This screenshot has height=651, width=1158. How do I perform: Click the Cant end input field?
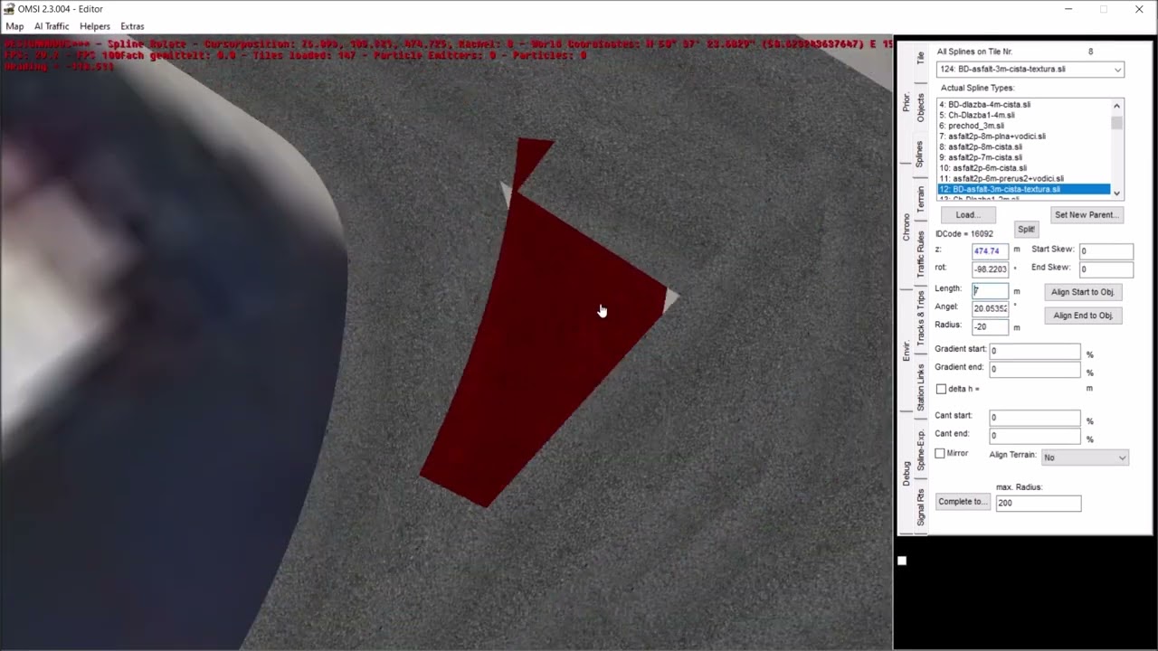[x=1035, y=436]
